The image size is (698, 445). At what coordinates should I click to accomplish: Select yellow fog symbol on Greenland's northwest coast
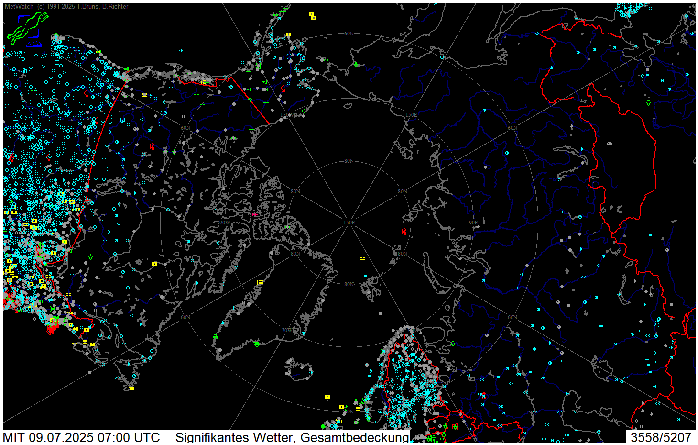click(x=260, y=282)
